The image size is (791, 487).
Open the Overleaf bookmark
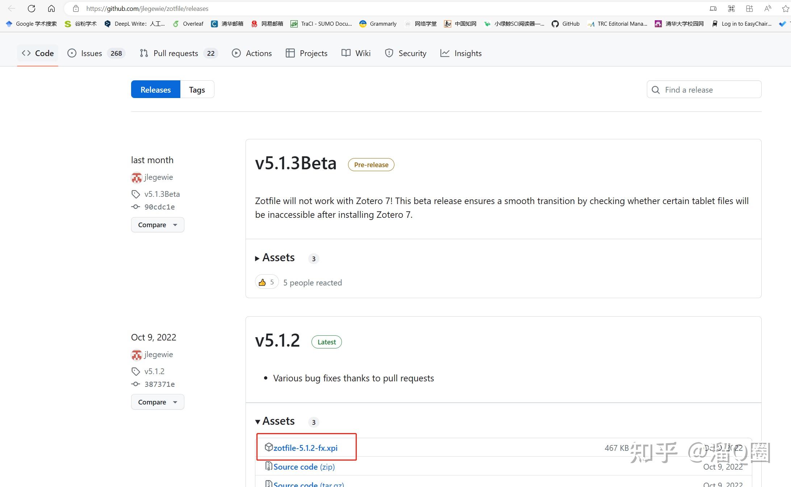(x=188, y=24)
